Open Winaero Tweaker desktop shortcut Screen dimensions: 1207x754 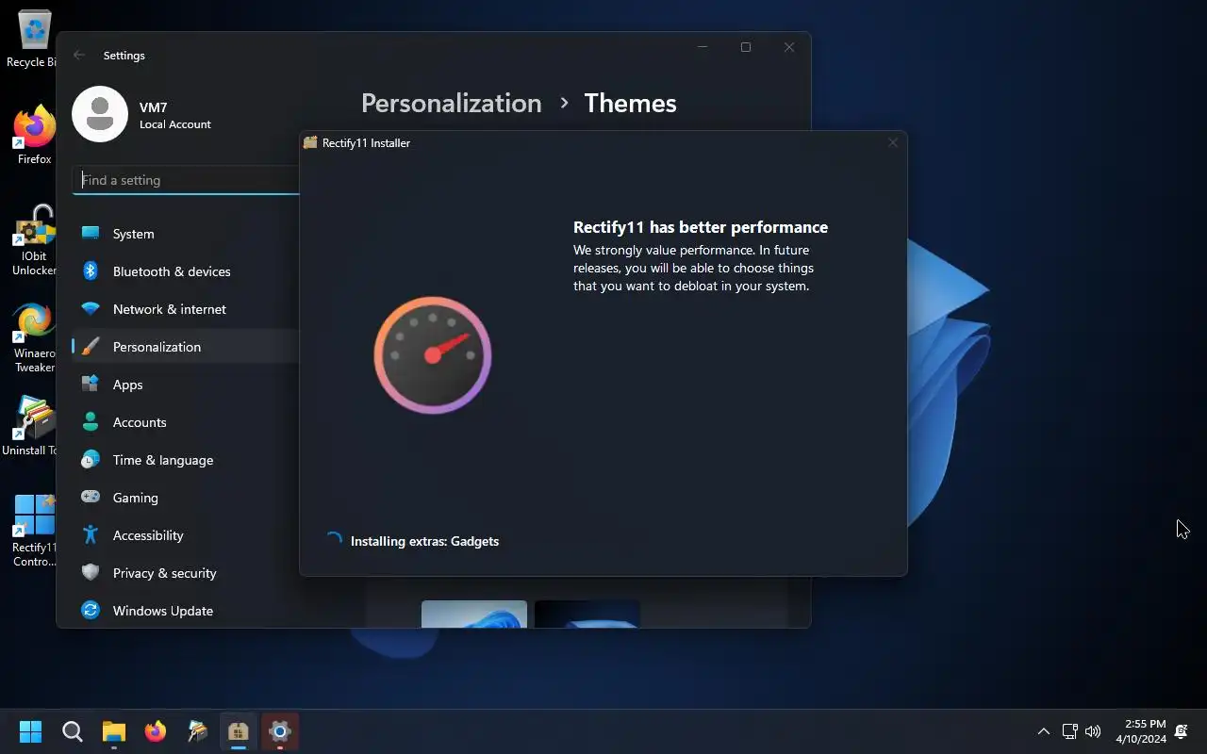34,338
